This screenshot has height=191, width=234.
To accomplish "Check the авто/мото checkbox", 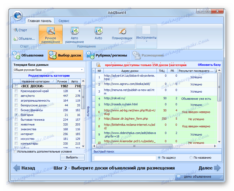I will 16,96.
